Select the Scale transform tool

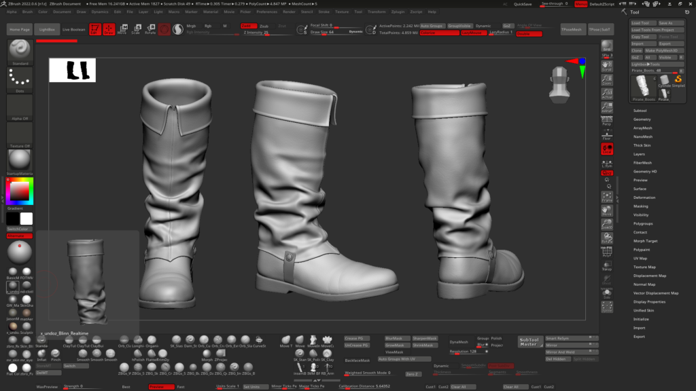[136, 29]
